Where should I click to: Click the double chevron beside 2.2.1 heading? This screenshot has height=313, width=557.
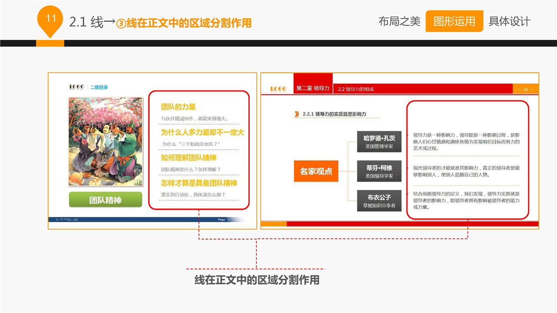(x=297, y=114)
